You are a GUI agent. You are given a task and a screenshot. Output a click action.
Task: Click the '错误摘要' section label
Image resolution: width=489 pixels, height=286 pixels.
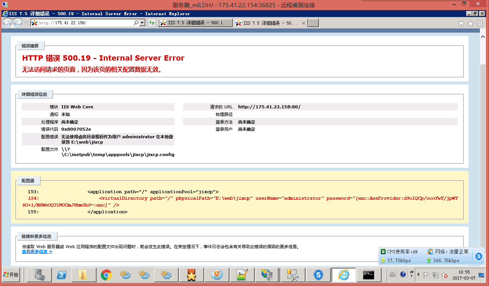[x=31, y=46]
